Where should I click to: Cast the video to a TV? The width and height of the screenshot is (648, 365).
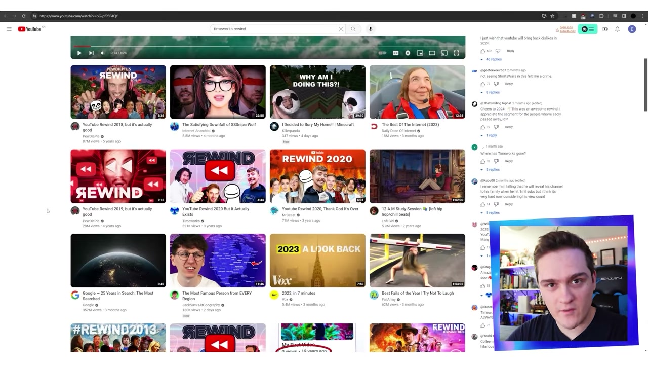(444, 53)
